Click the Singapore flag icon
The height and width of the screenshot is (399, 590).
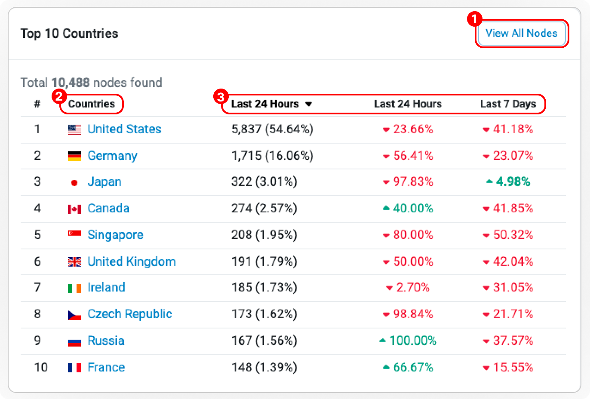coord(74,235)
